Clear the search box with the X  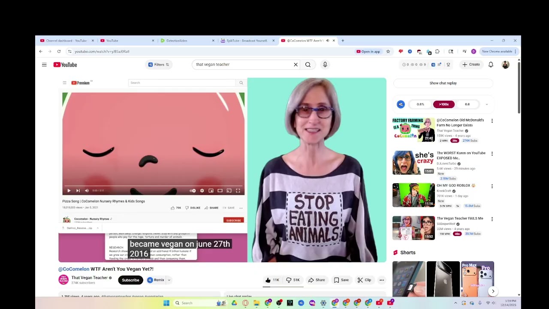click(x=296, y=64)
